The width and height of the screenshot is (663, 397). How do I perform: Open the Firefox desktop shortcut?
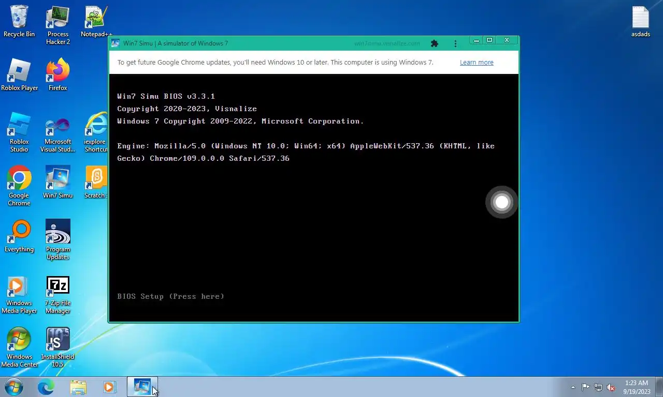58,75
